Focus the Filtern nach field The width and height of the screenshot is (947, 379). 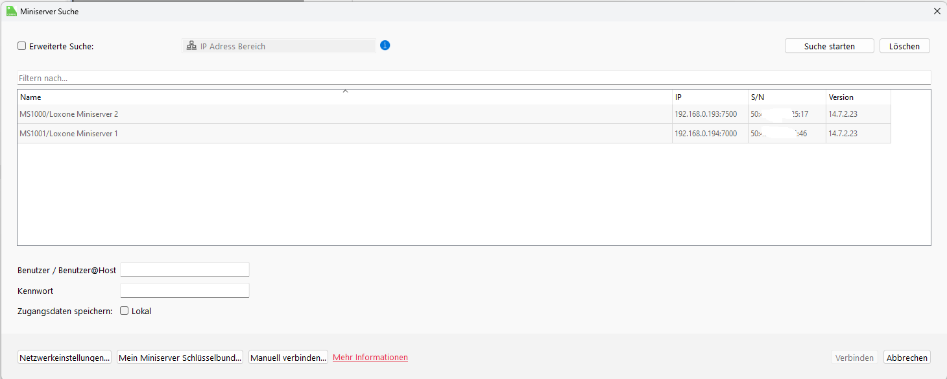[x=473, y=78]
